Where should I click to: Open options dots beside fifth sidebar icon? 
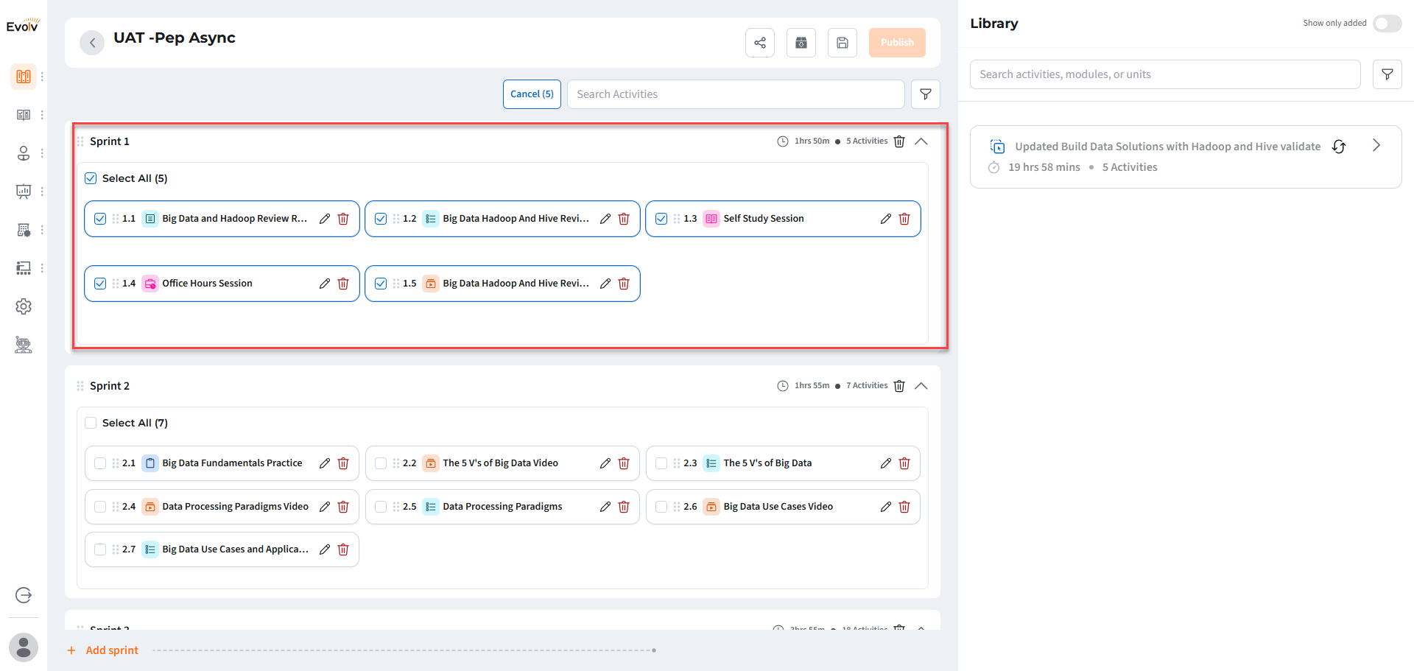point(42,230)
